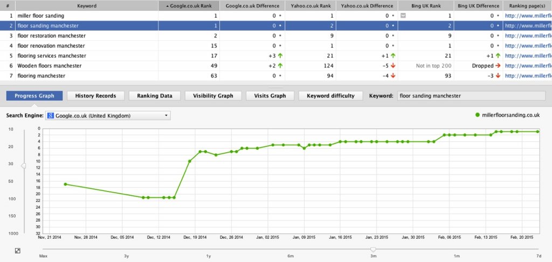Click Google rank 63 for flooring manchester
Image resolution: width=552 pixels, height=262 pixels.
tap(189, 75)
